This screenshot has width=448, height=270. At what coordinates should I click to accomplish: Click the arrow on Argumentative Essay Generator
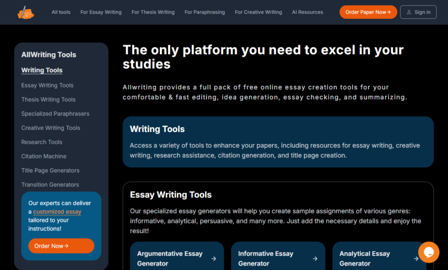click(x=214, y=259)
